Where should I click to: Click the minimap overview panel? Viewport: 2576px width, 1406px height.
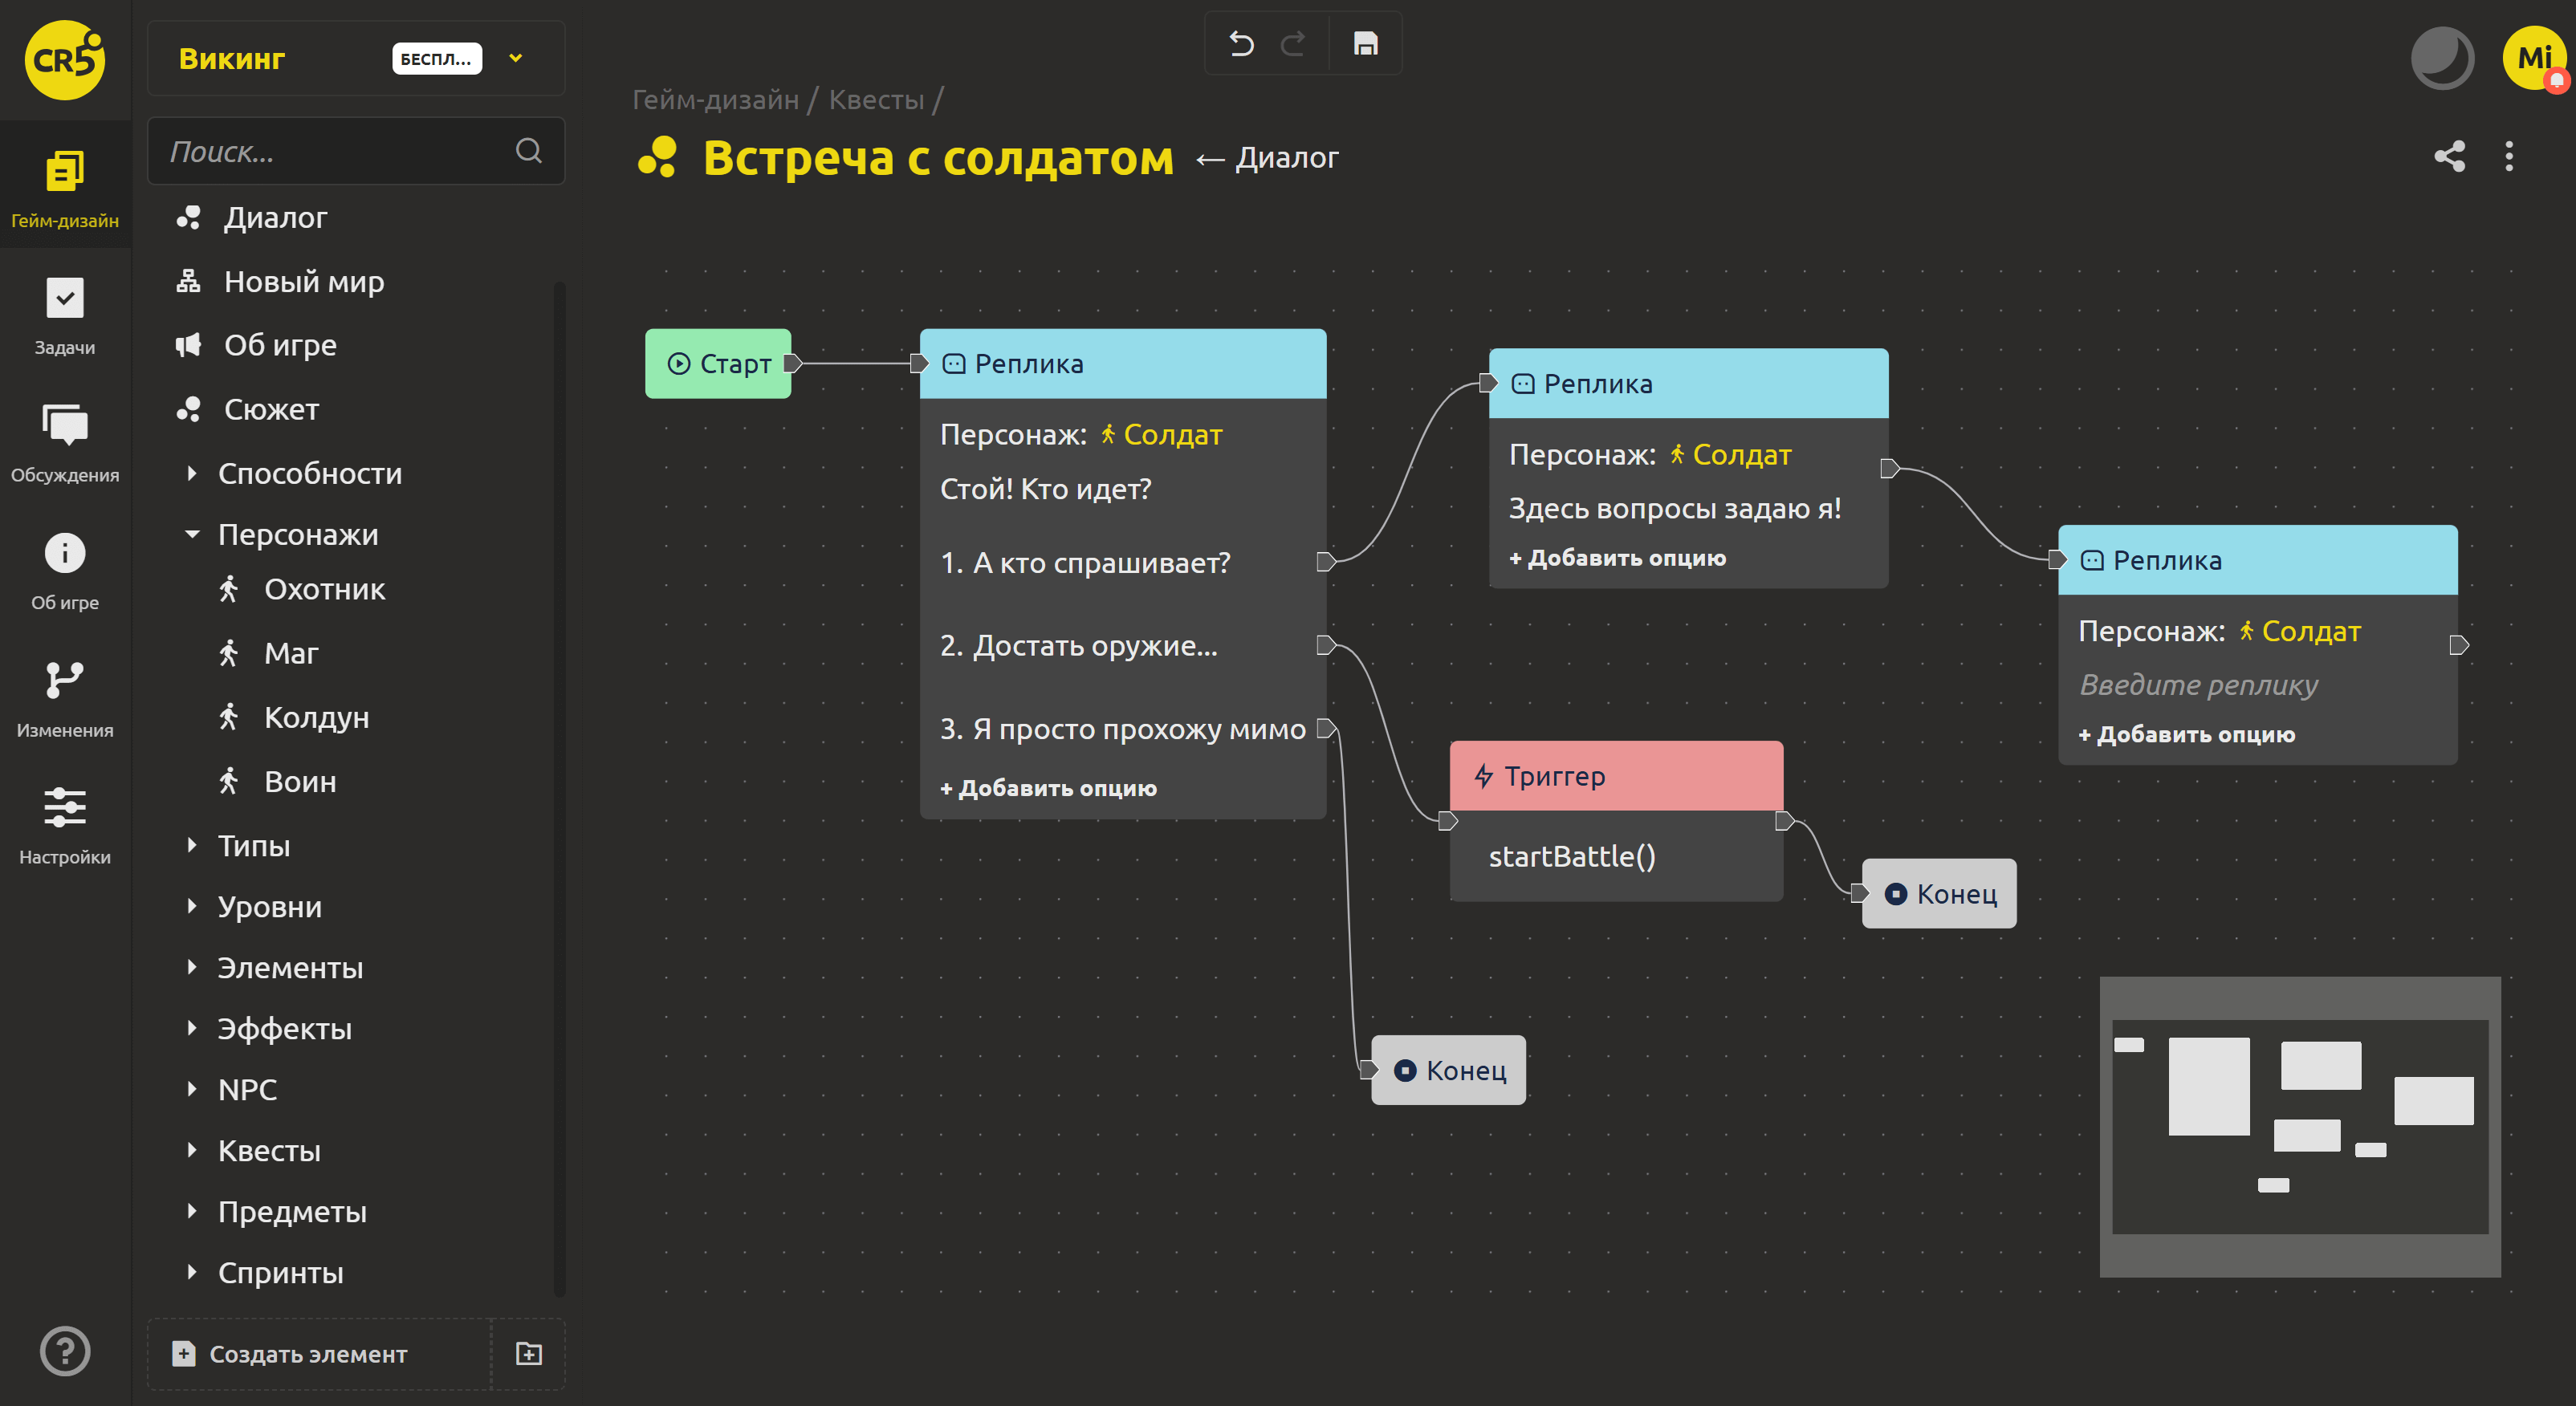(x=2299, y=1126)
